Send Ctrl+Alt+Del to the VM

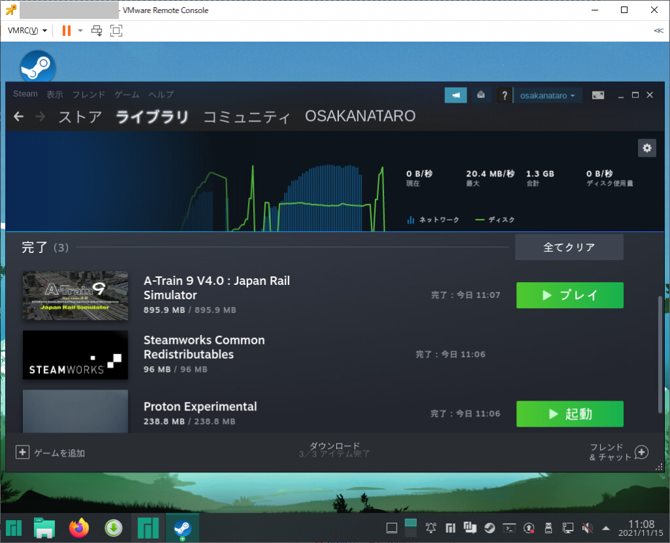[x=97, y=30]
